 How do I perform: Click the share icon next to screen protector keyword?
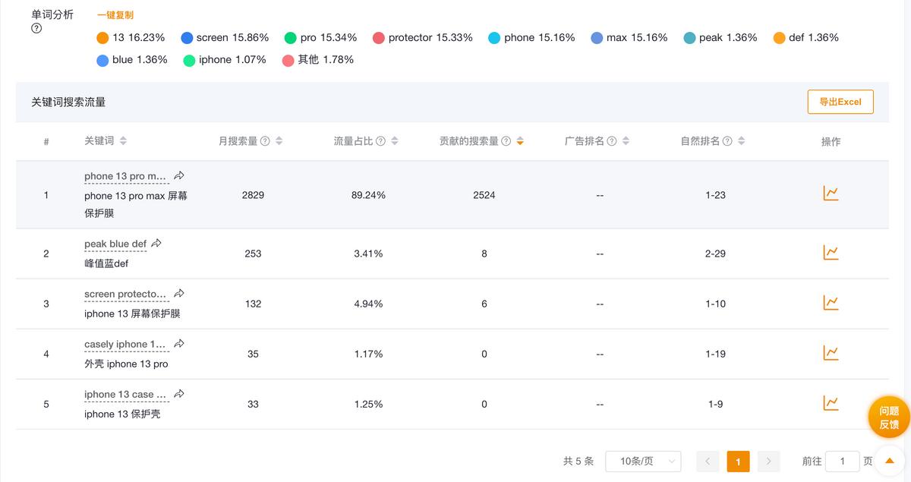(x=178, y=292)
